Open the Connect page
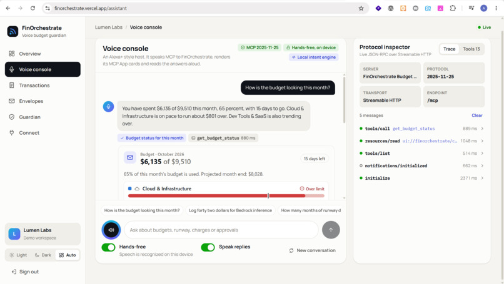504x284 pixels. coord(43,133)
